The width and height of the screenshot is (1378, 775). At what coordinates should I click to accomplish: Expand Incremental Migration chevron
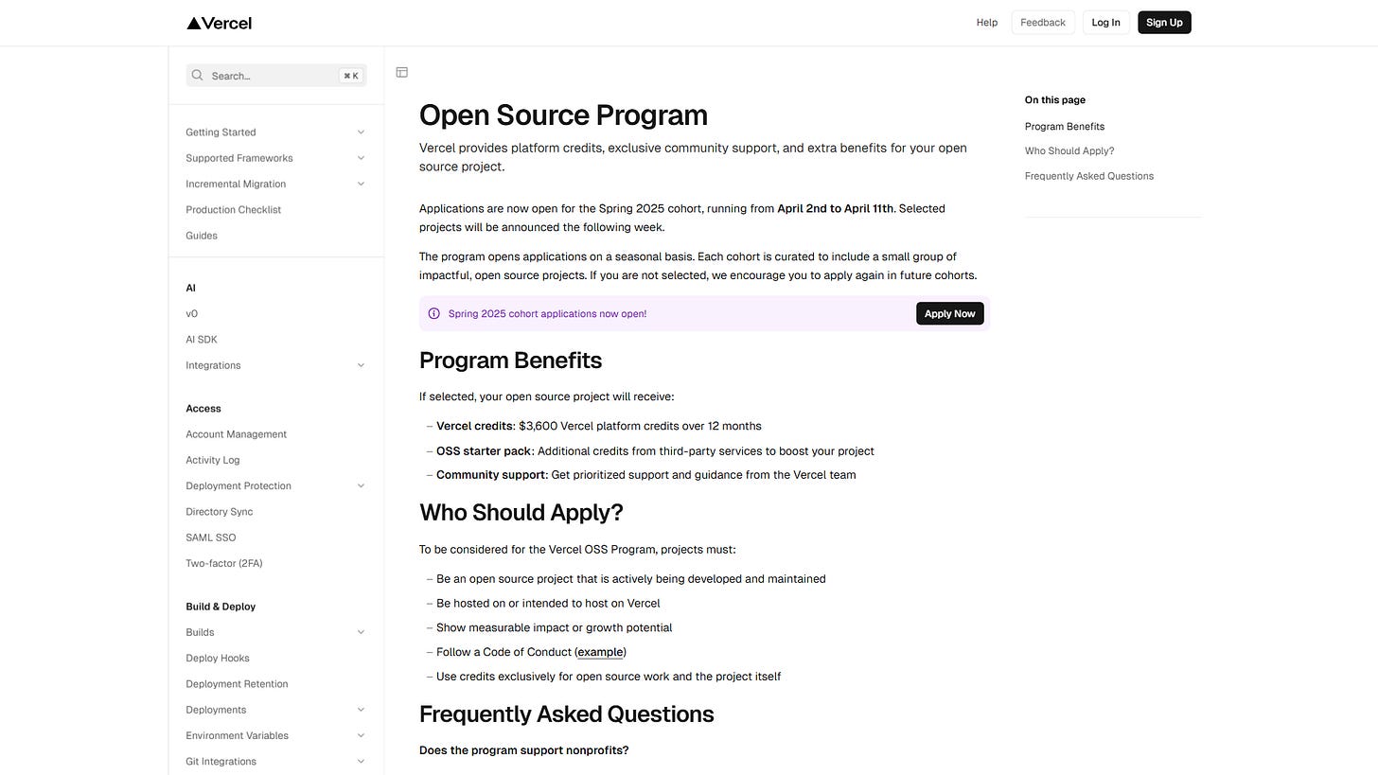click(361, 184)
